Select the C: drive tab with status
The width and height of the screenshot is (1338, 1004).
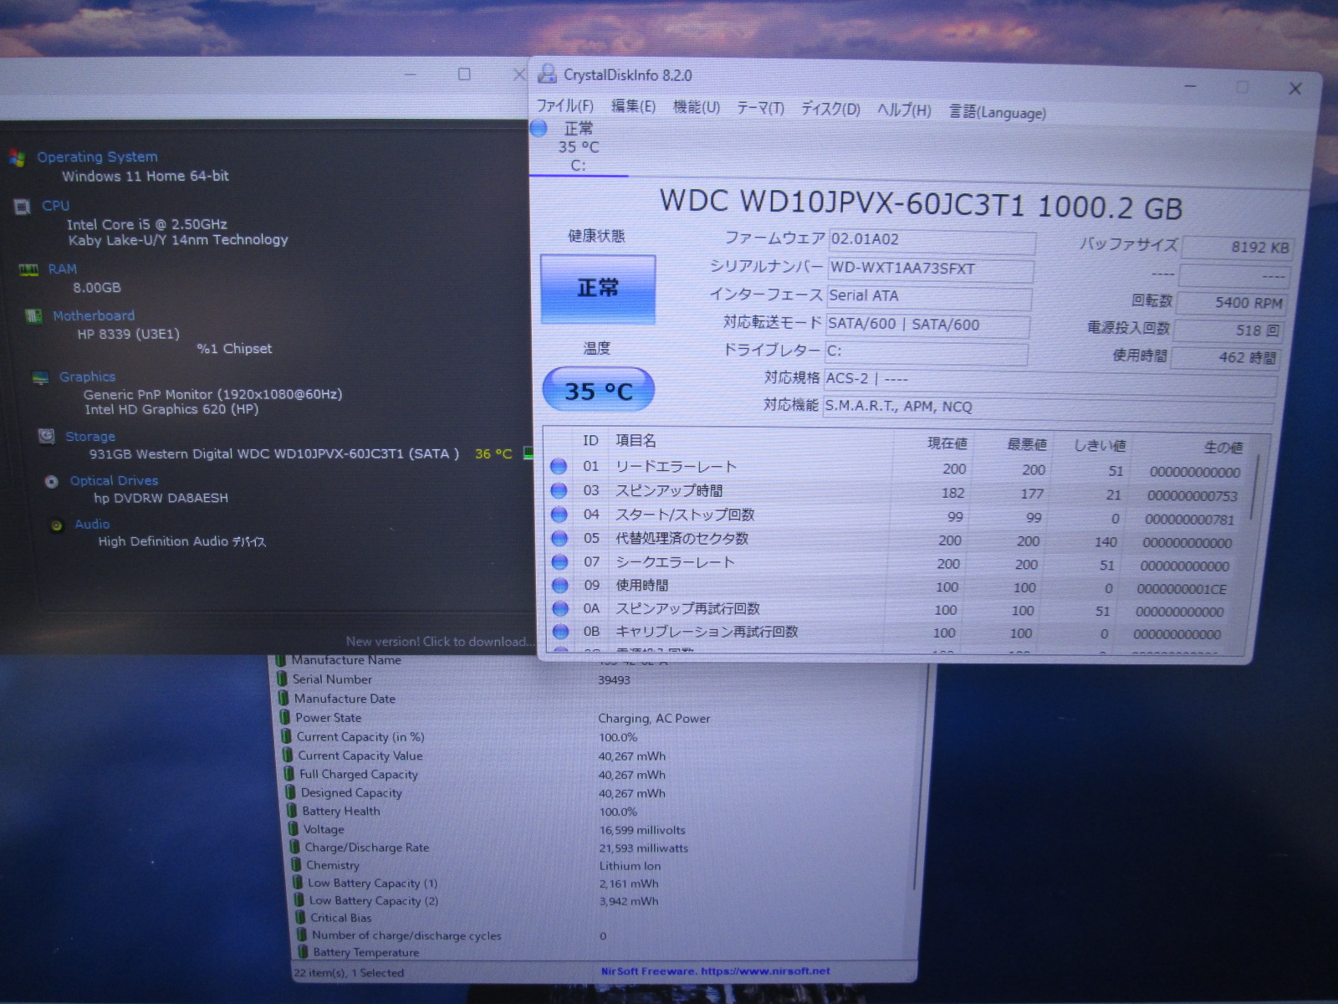tap(577, 147)
